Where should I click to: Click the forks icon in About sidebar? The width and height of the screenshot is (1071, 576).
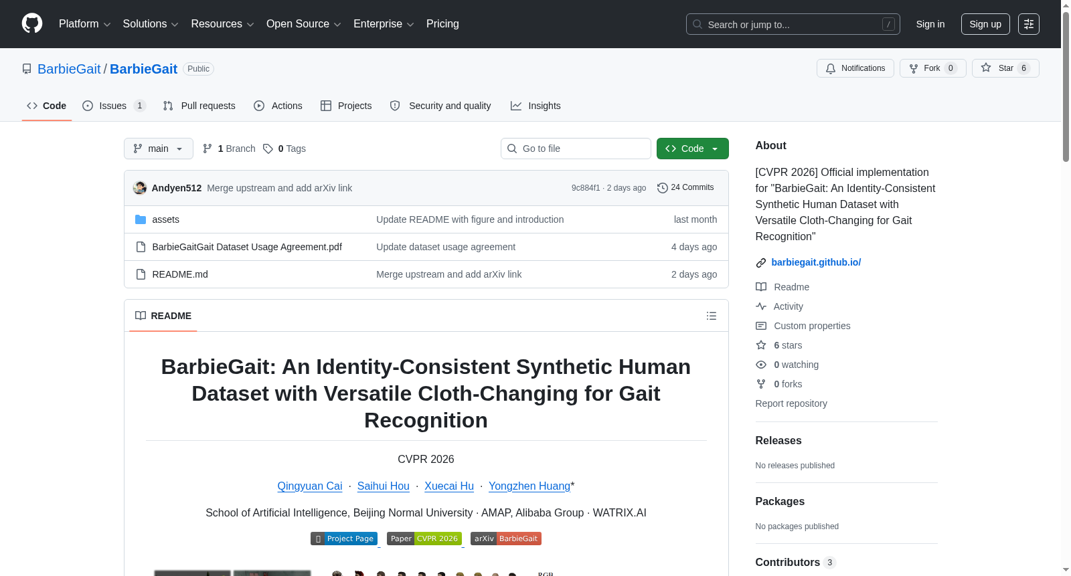point(761,384)
